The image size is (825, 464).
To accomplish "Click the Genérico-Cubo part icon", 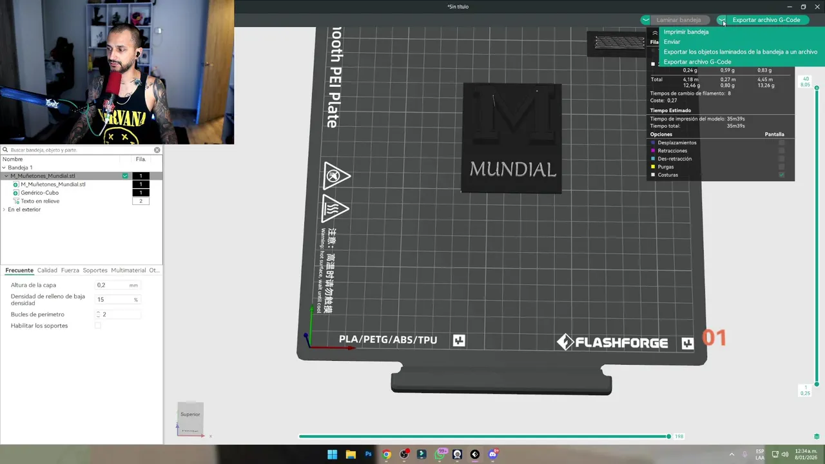I will click(x=16, y=193).
